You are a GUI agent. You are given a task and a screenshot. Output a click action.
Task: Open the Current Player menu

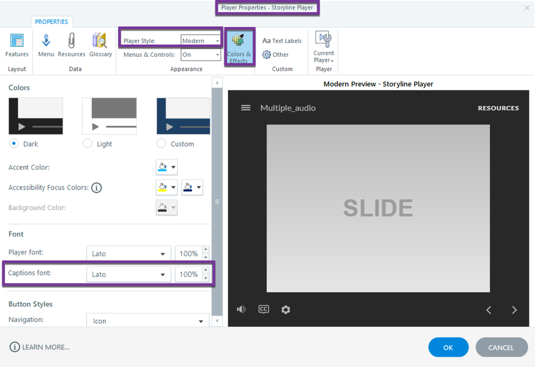(x=323, y=47)
